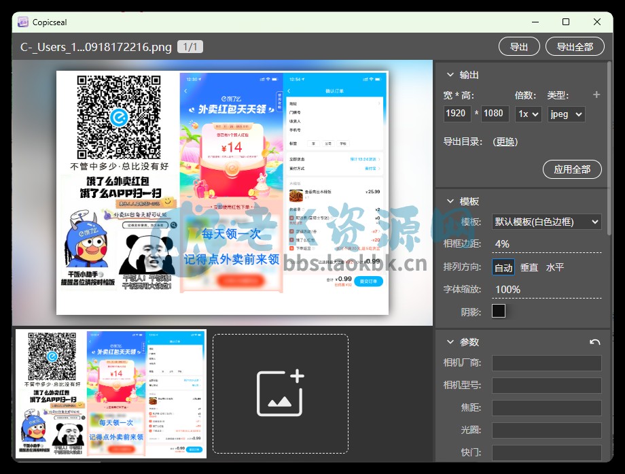Screen dimensions: 625x474
Task: Maximize the Copicseal window
Action: pos(566,22)
